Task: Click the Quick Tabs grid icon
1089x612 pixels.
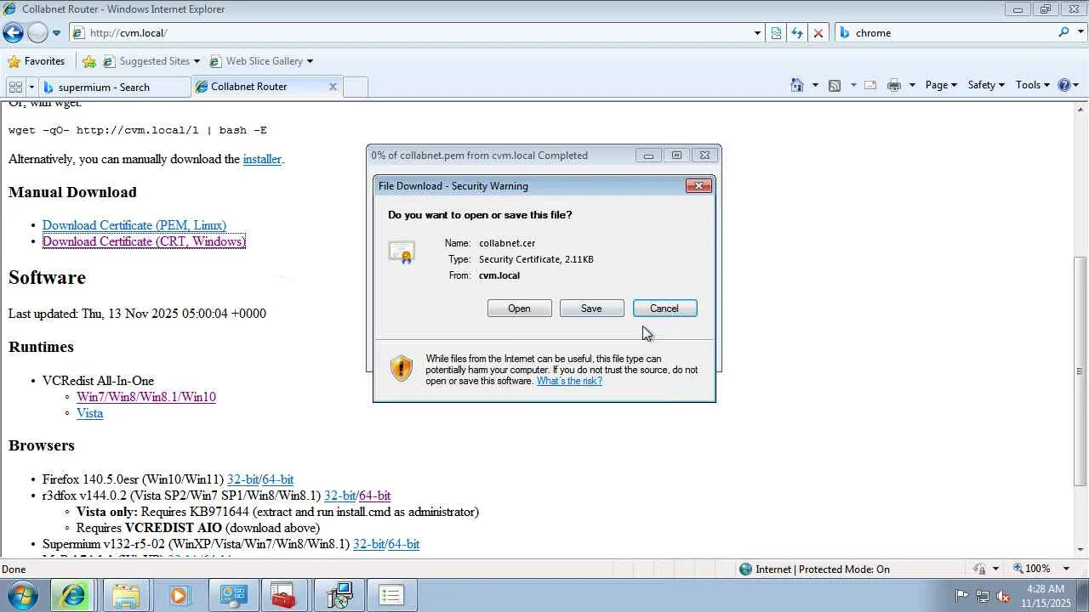Action: point(15,87)
